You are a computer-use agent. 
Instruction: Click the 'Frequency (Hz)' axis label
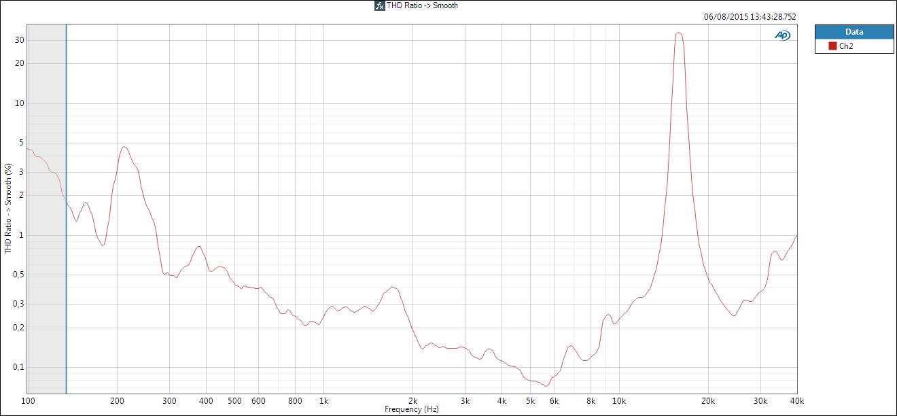pyautogui.click(x=411, y=409)
